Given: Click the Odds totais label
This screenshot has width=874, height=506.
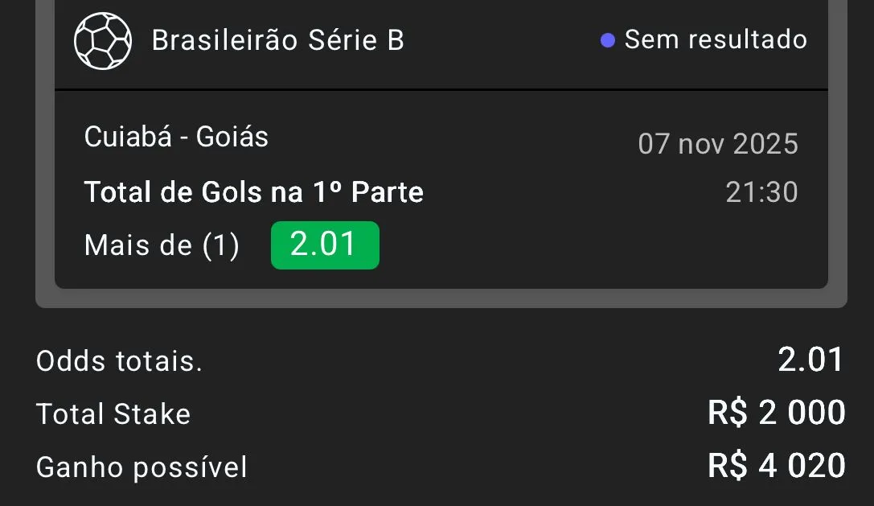Looking at the screenshot, I should coord(119,362).
